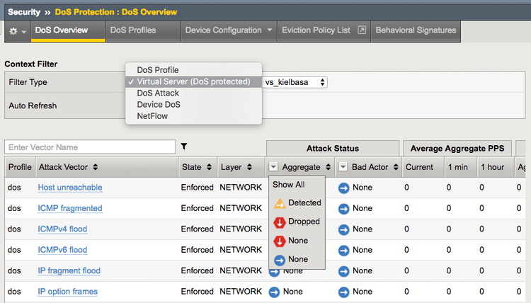531x303 pixels.
Task: Open the Bad Actor column filter dropdown
Action: pos(343,167)
